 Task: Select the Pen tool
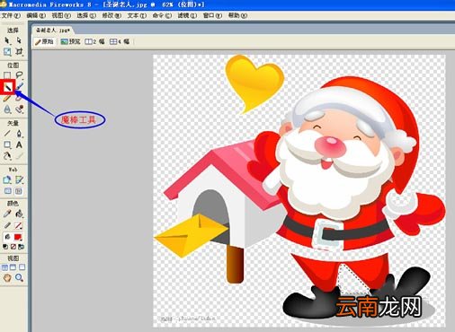tap(19, 134)
